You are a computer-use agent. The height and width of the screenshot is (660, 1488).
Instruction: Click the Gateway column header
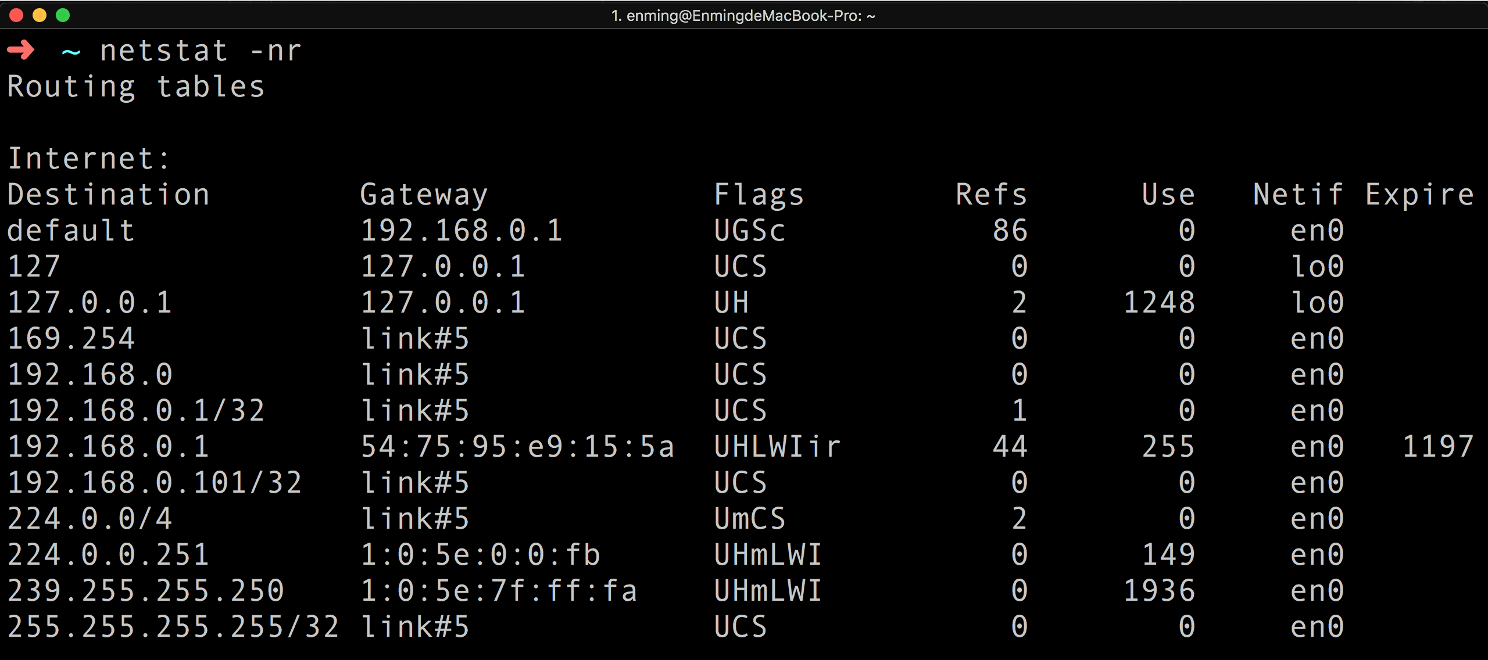tap(424, 195)
